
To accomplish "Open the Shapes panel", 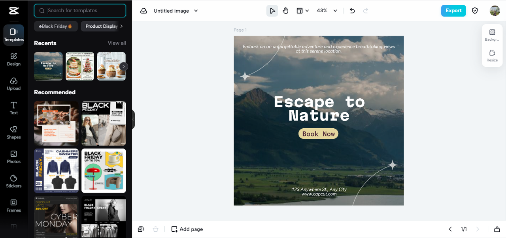I will point(14,133).
